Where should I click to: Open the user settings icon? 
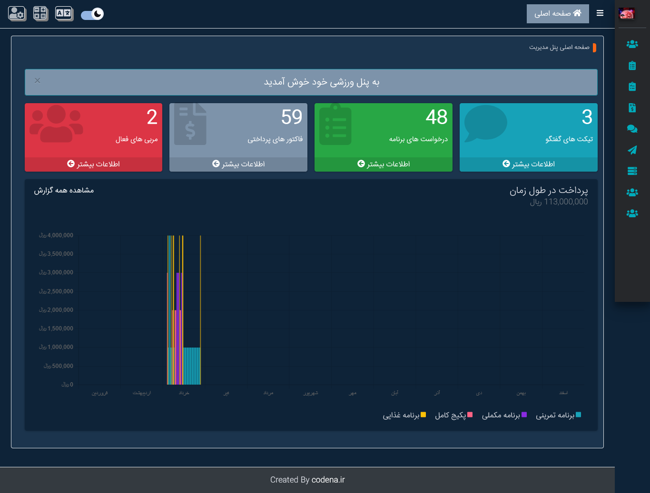(17, 13)
